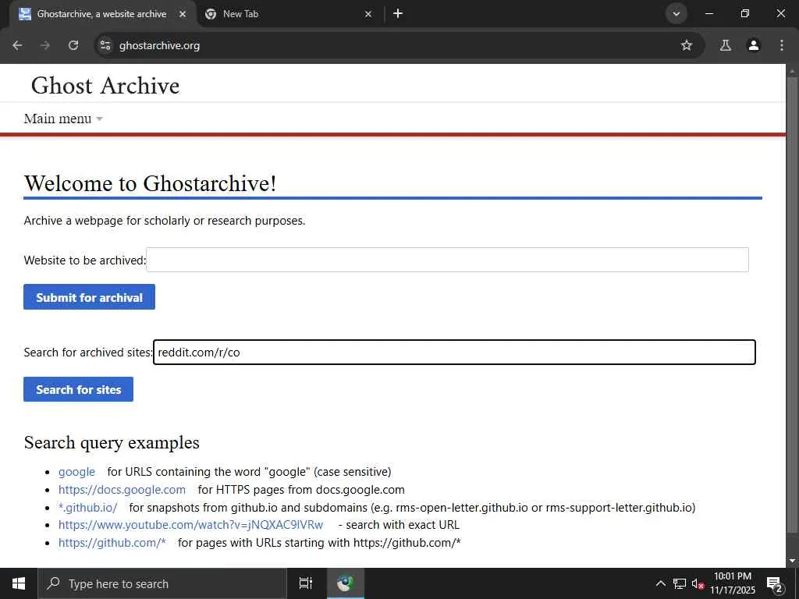799x599 pixels.
Task: Open the Chrome profile avatar
Action: [753, 45]
